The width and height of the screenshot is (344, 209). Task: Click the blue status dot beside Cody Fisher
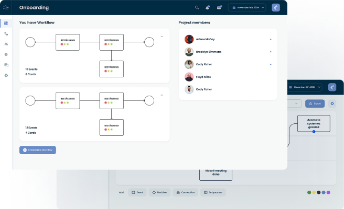(x=271, y=64)
